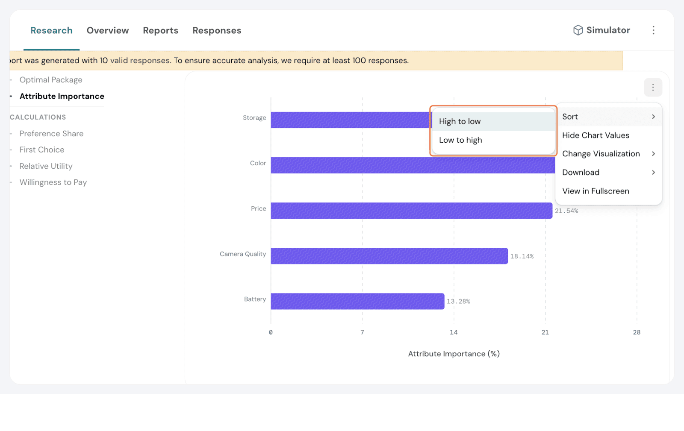Expand the Download submenu arrow
Viewport: 684px width, 431px height.
click(653, 173)
